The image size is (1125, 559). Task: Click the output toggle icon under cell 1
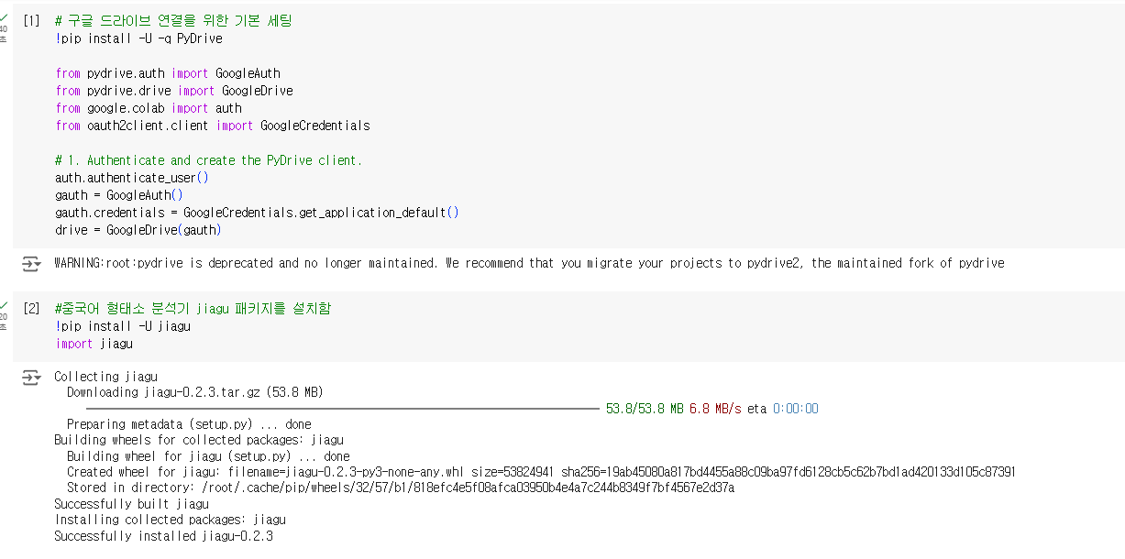(31, 264)
